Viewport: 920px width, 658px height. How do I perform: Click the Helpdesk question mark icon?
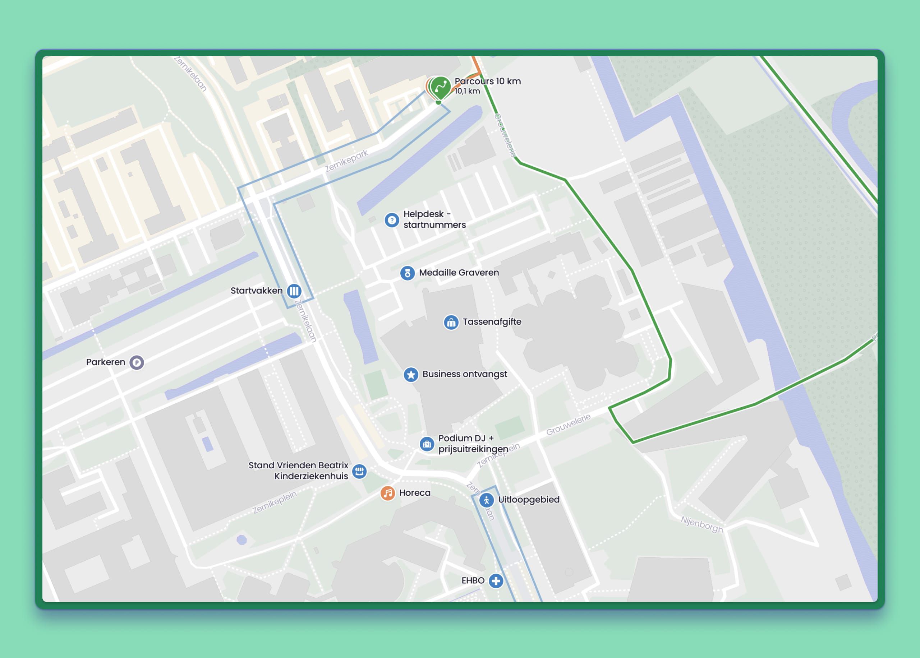coord(391,220)
